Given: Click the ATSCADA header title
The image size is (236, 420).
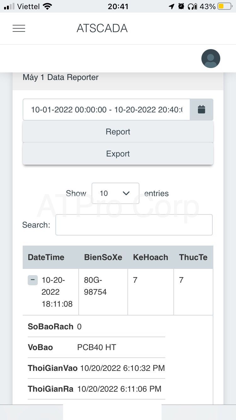Looking at the screenshot, I should (x=102, y=28).
